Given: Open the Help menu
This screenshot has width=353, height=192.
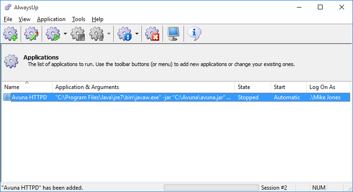Looking at the screenshot, I should tap(97, 19).
